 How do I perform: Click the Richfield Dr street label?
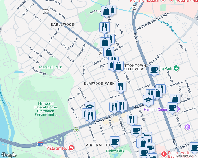[39, 71]
